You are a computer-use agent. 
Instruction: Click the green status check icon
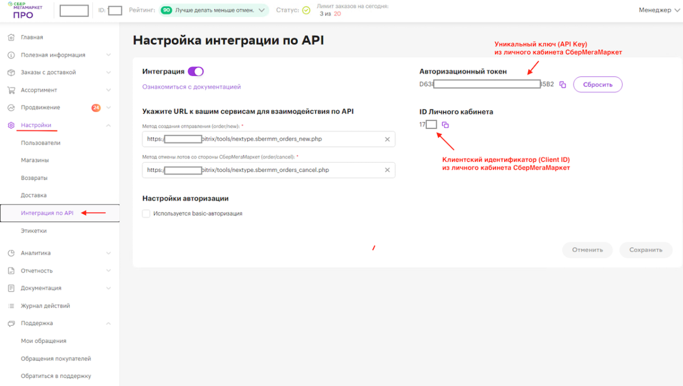click(306, 10)
